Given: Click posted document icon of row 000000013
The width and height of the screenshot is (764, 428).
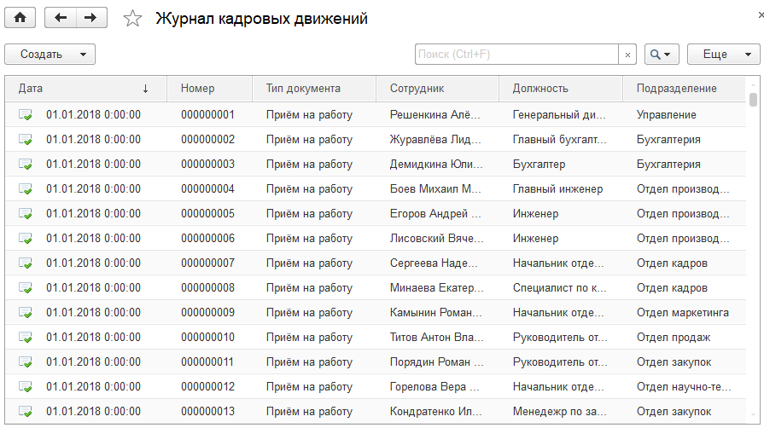Looking at the screenshot, I should 26,412.
